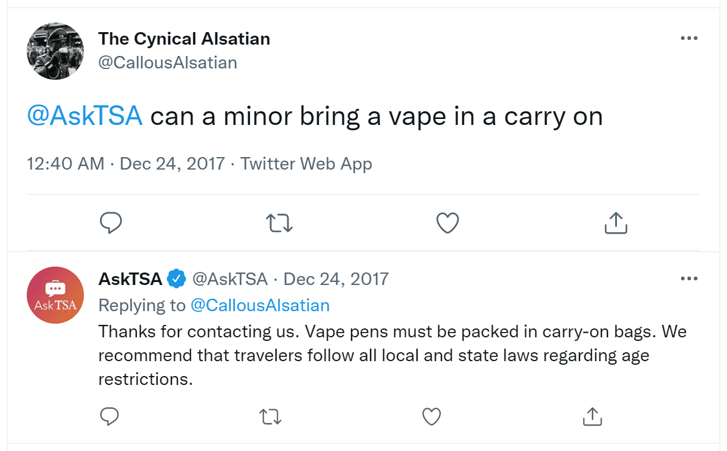Open the 12:40 AM Dec 24, 2017 timestamp
The height and width of the screenshot is (451, 727).
click(x=126, y=164)
